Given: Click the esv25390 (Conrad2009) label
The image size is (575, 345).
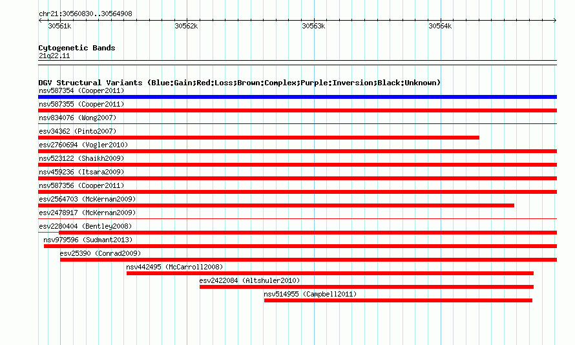Looking at the screenshot, I should 100,253.
